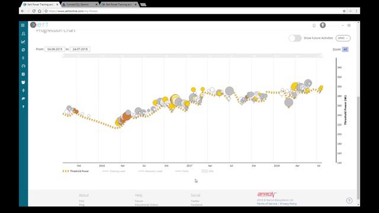Open the calendar sidebar icon
379x213 pixels.
coord(23,82)
